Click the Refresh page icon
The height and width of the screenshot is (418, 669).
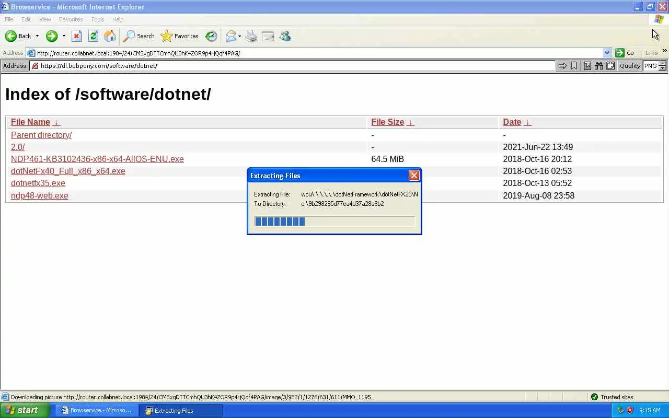[93, 36]
